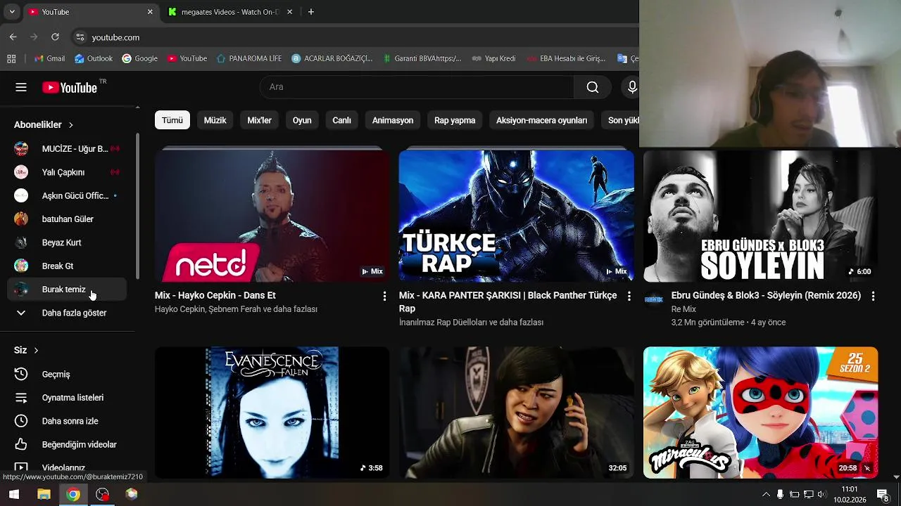Screen dimensions: 901x506
Task: Open Beyaz Kurt channel
Action: click(67, 242)
